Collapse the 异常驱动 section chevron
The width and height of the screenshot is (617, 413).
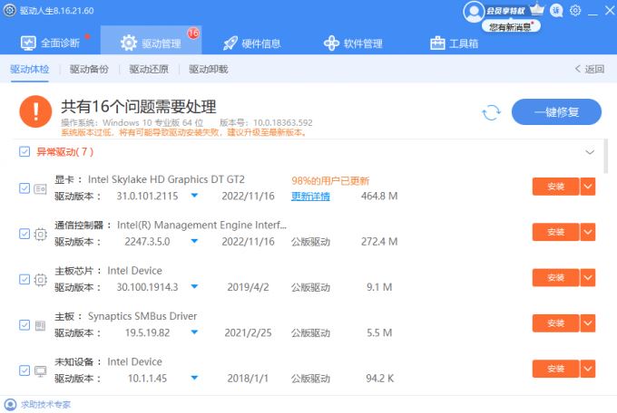[590, 152]
